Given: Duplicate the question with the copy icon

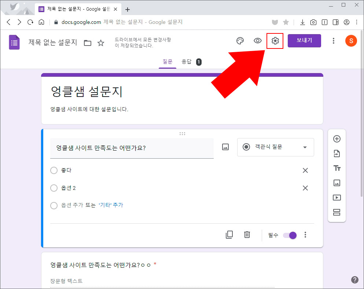Looking at the screenshot, I should point(229,235).
